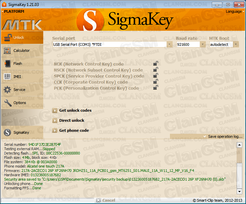Click serial number 94D1F37D3E28704F
Image resolution: width=246 pixels, height=204 pixels.
tap(45, 144)
